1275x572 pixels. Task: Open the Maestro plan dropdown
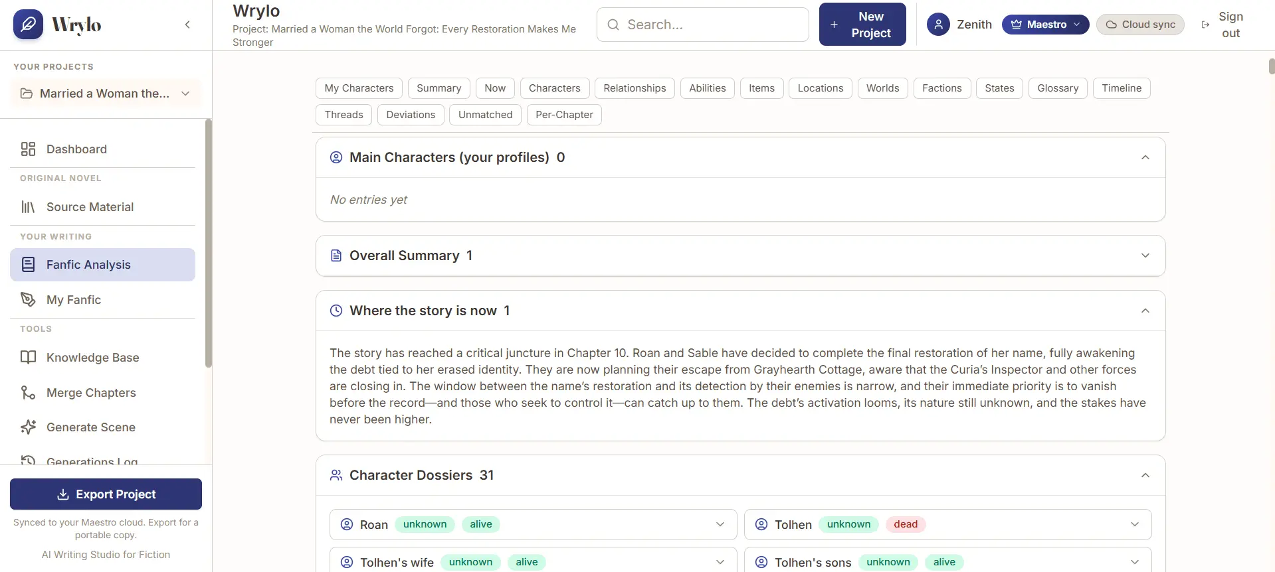click(x=1045, y=25)
